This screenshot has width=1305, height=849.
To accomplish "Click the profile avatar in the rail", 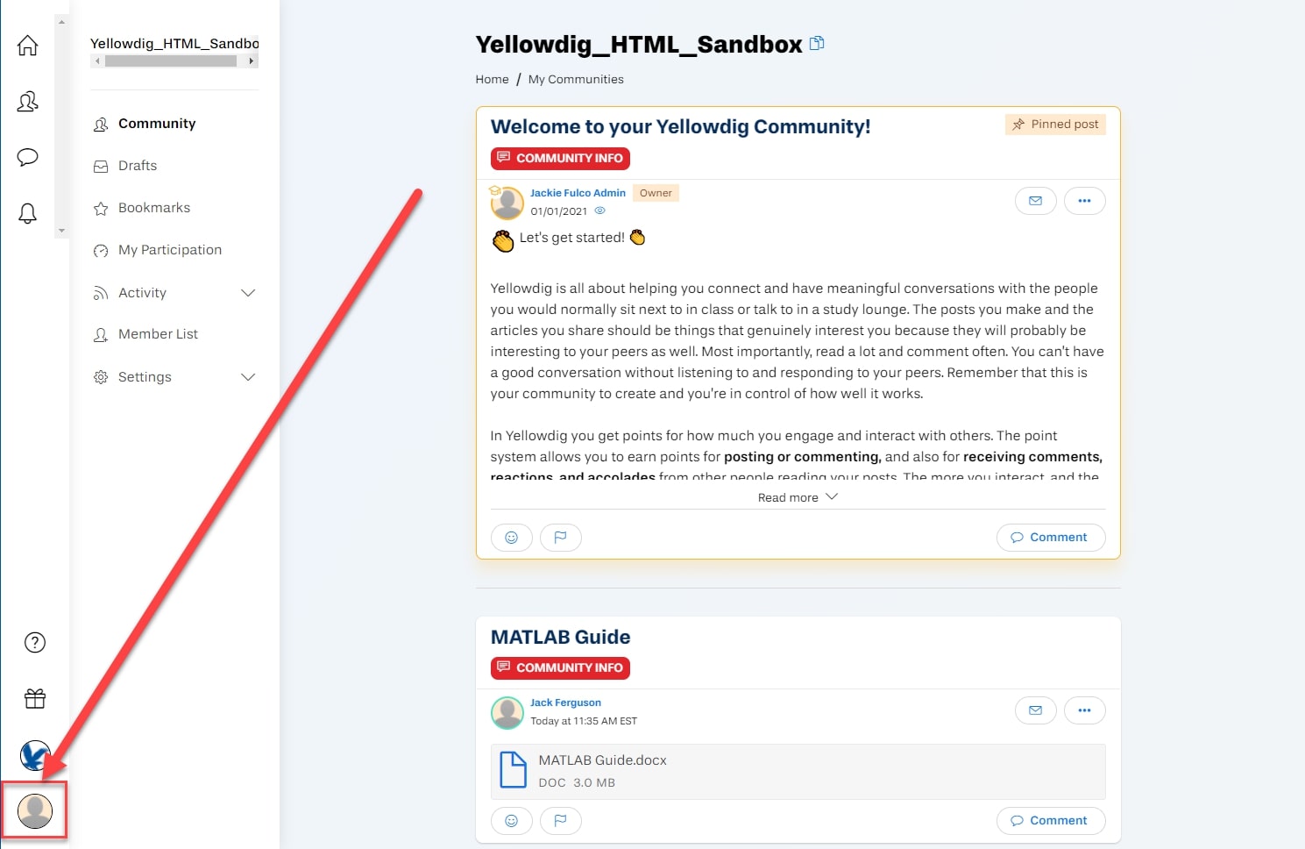I will 35,811.
